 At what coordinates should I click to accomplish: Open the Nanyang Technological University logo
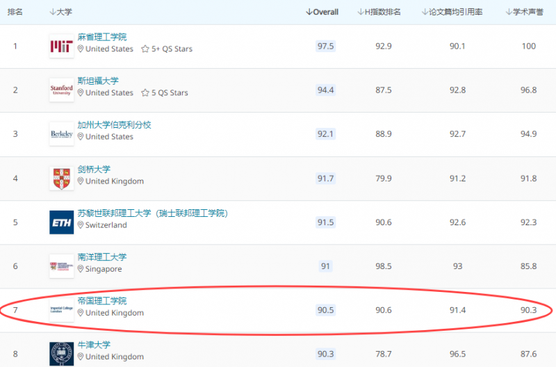pyautogui.click(x=62, y=266)
